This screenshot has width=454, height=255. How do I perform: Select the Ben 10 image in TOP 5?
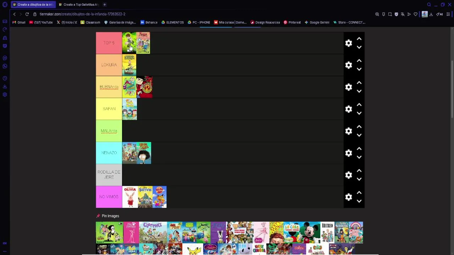coord(129,43)
